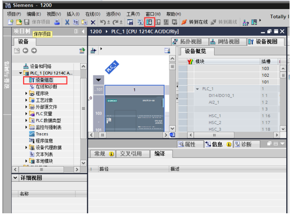
Task: Open the 编译 tab
Action: 161,153
